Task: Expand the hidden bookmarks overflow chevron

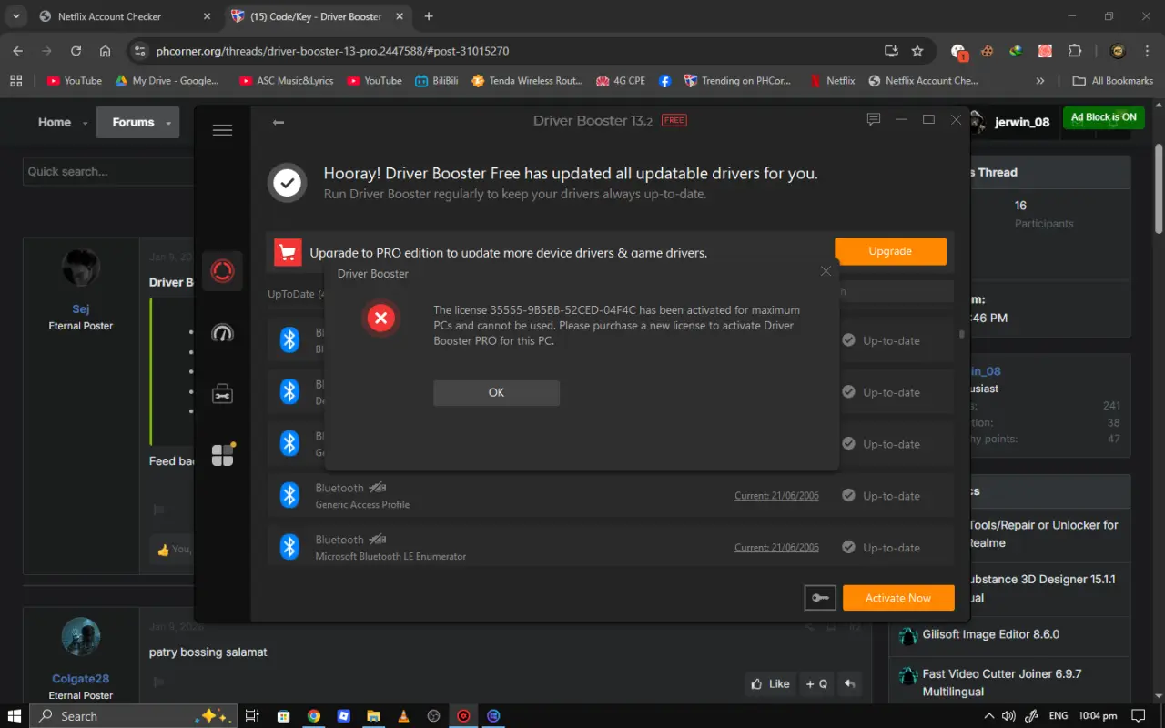Action: click(1040, 81)
